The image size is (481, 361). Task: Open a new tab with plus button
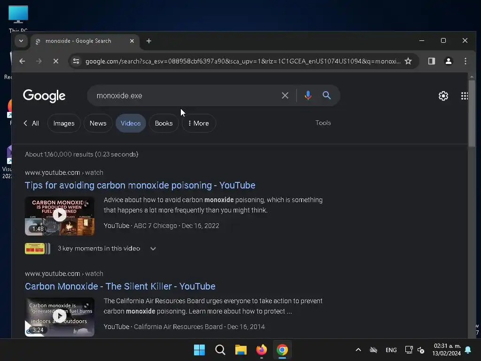pos(149,41)
